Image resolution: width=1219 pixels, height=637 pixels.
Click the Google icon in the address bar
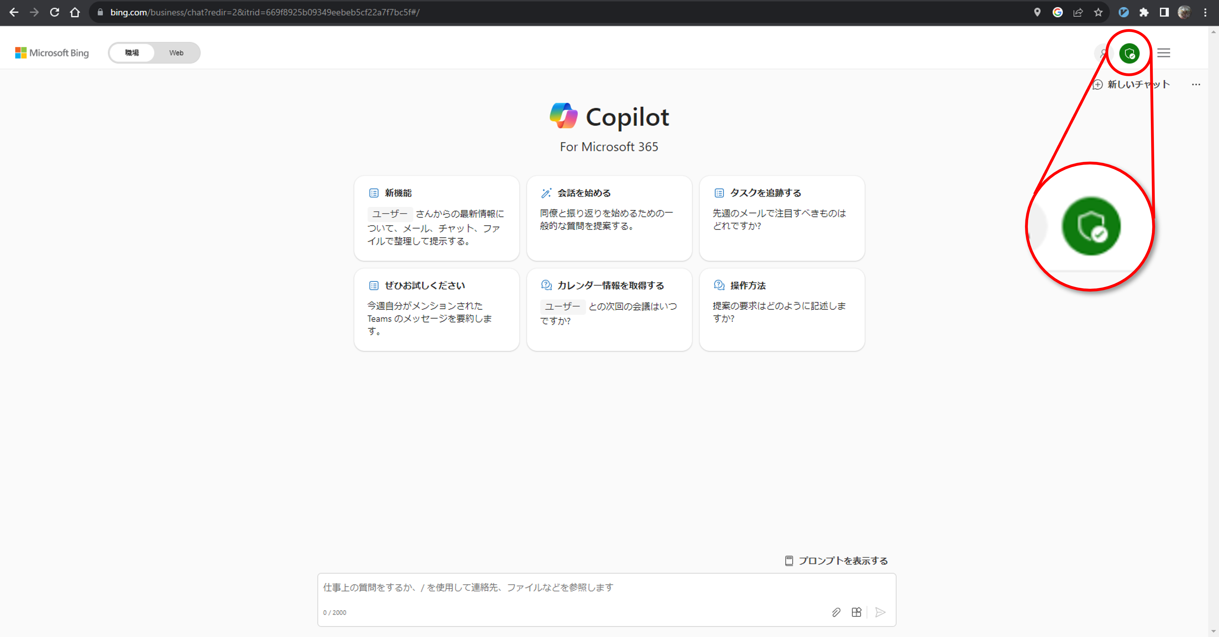tap(1058, 12)
